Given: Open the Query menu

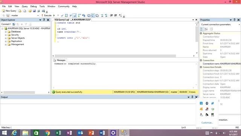Looking at the screenshot, I should point(25,6).
